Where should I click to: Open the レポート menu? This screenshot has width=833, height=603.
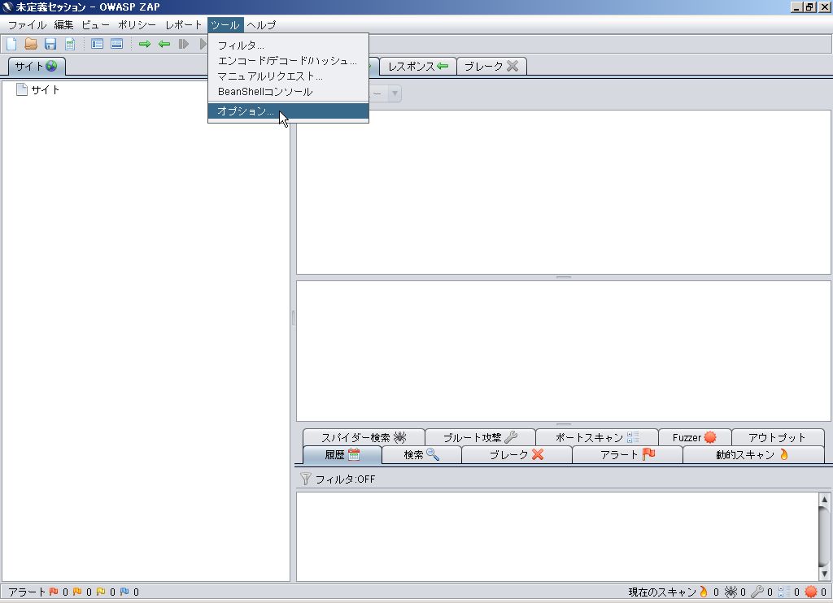click(x=183, y=25)
